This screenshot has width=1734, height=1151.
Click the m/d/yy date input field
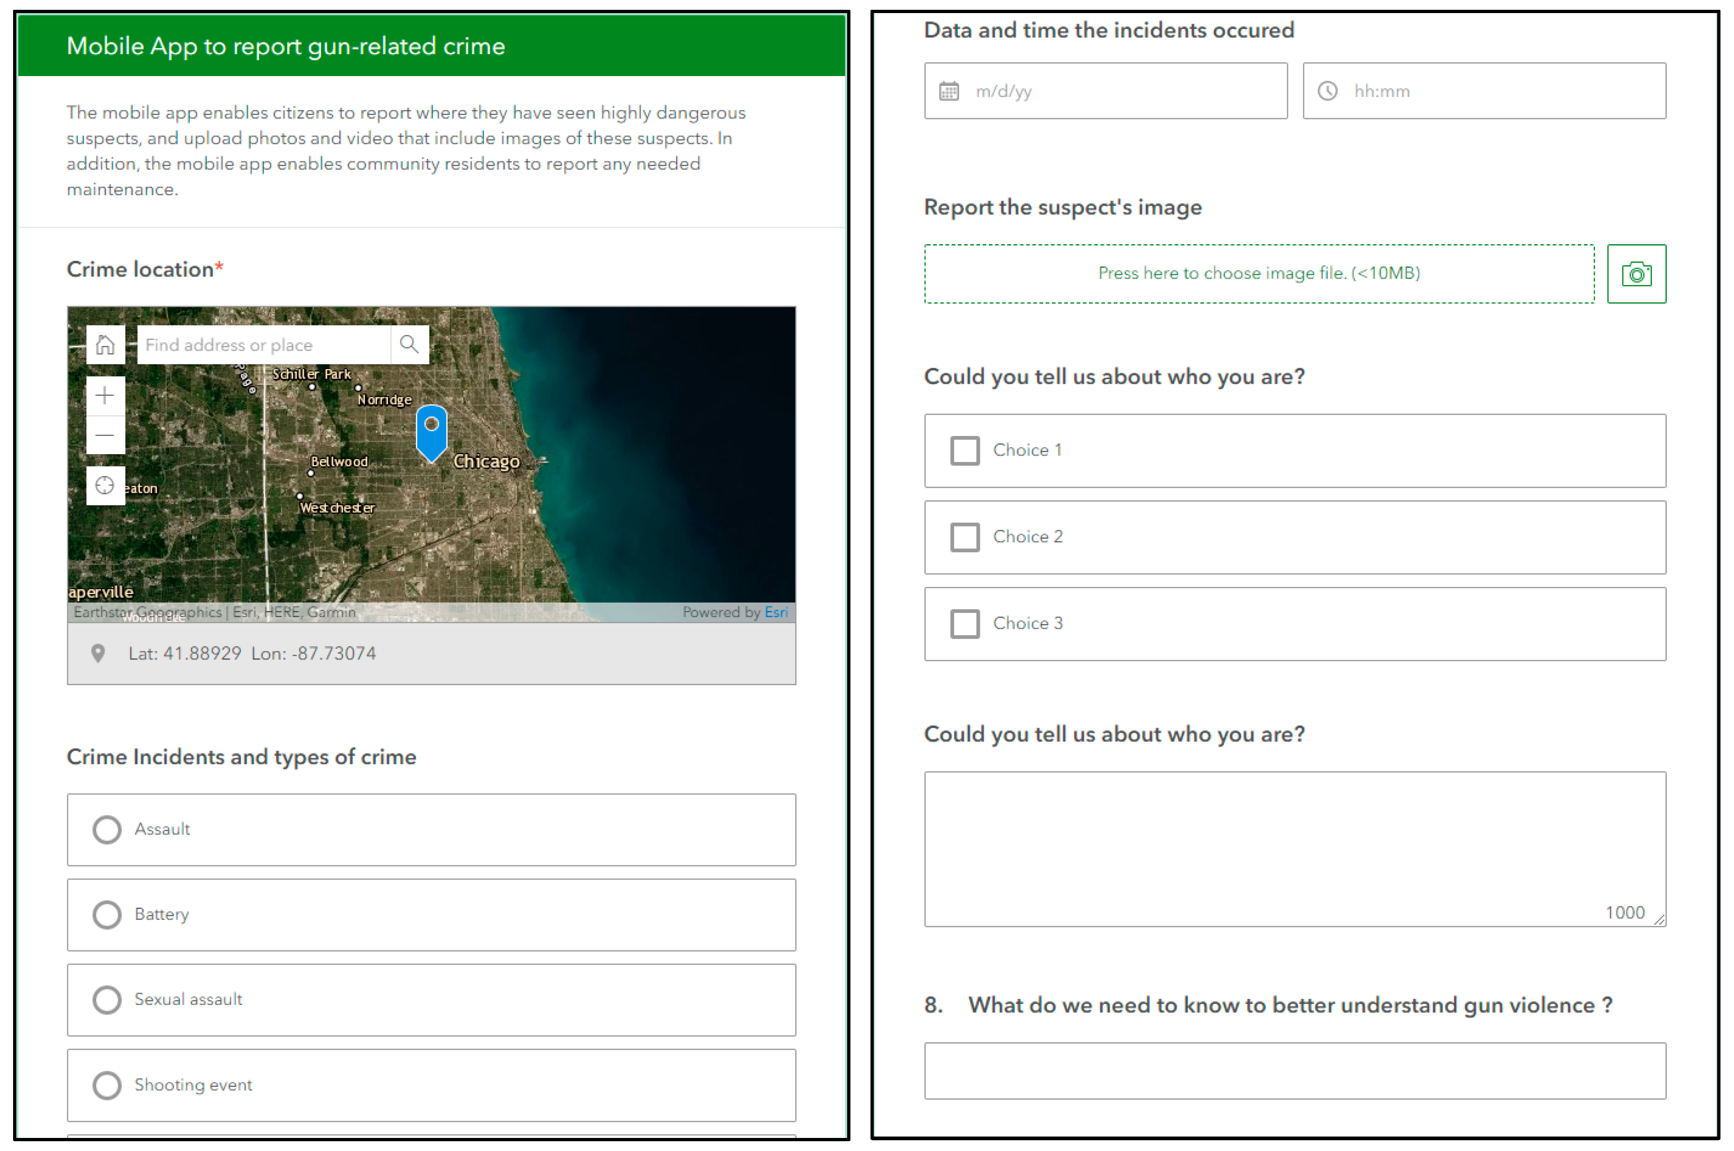tap(1106, 91)
